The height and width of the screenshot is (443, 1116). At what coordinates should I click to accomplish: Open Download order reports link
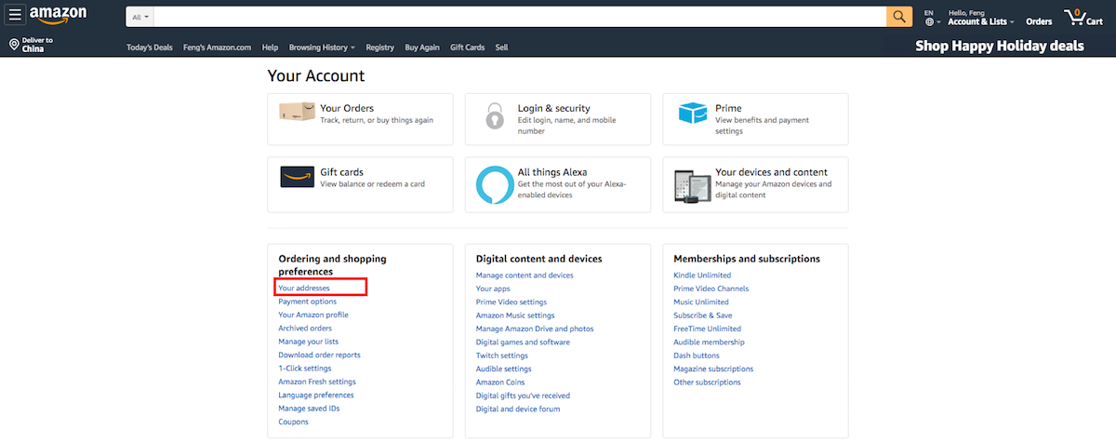coord(319,355)
